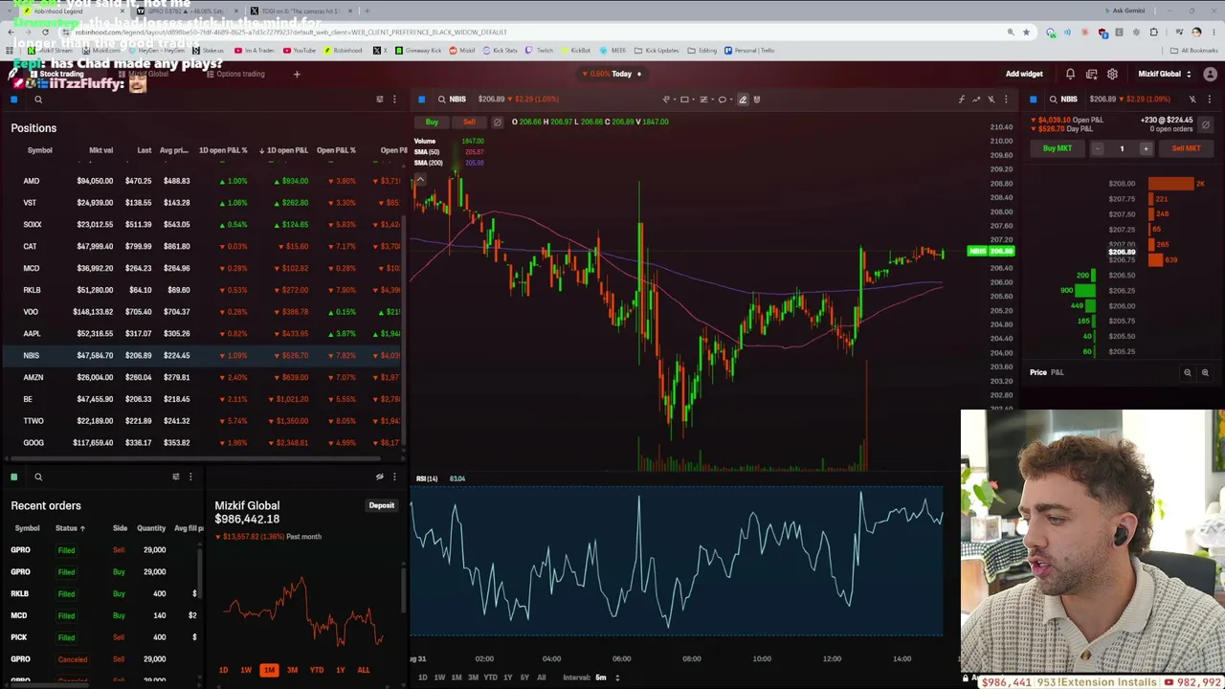Toggle the chart widget blue link-group square
1225x689 pixels.
click(x=421, y=100)
